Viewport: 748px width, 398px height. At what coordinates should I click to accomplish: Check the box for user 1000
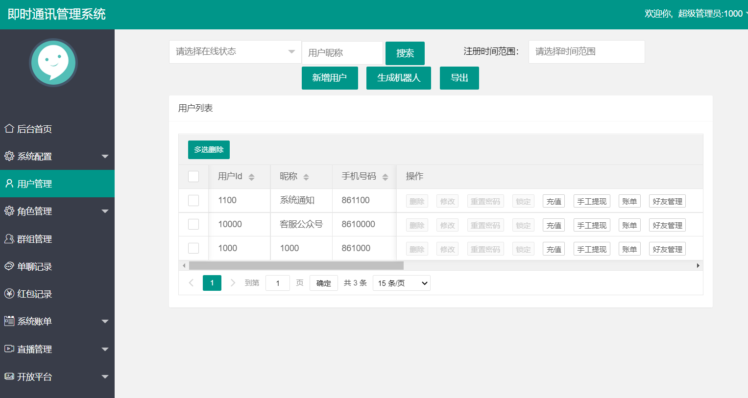coord(193,248)
